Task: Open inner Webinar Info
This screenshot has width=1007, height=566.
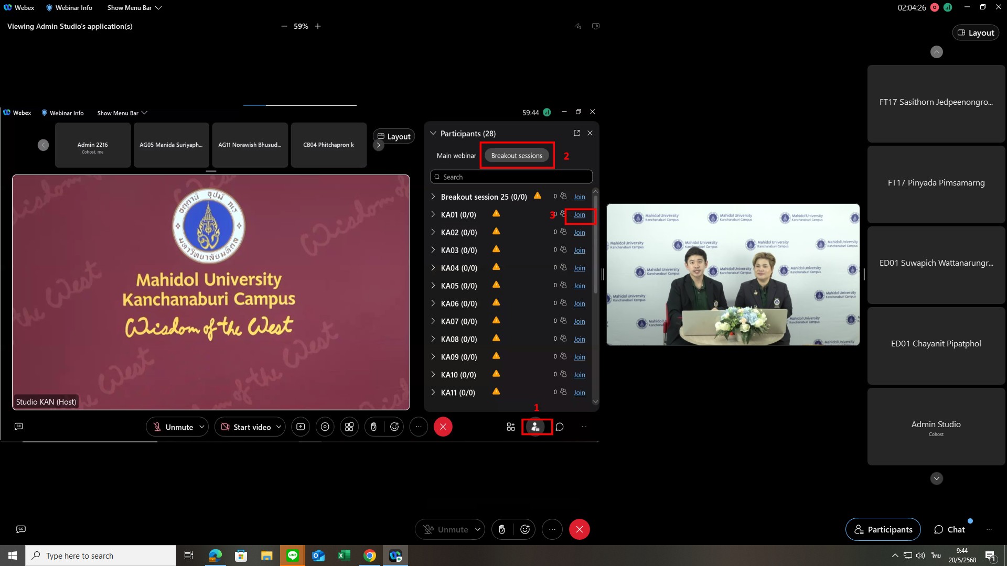Action: tap(62, 113)
